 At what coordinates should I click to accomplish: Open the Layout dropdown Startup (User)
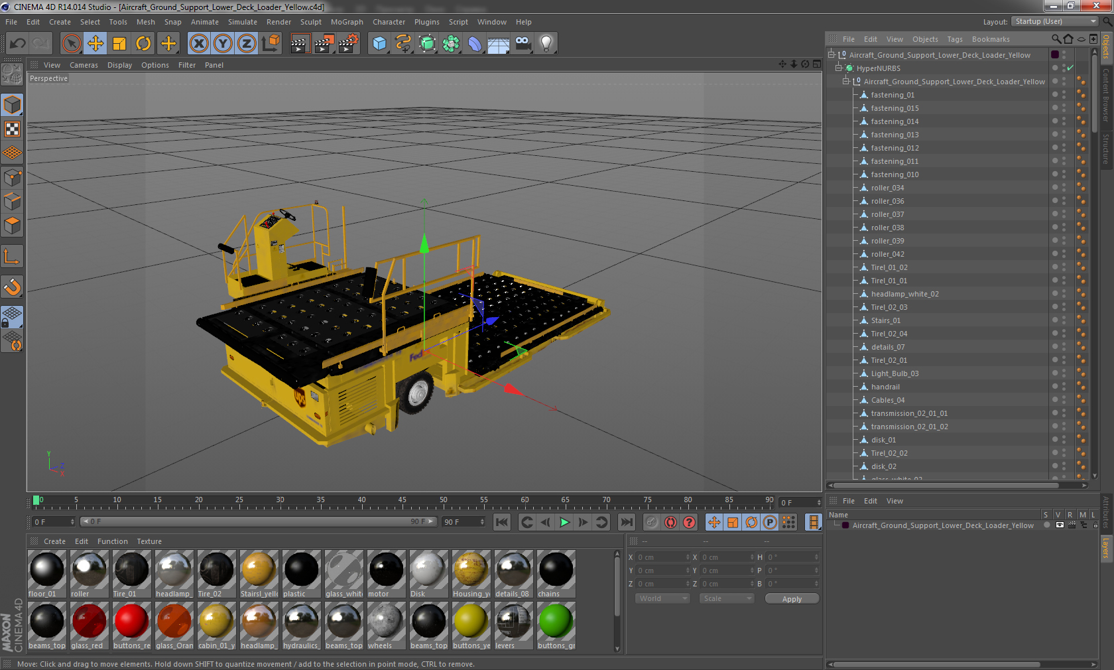click(x=1055, y=21)
